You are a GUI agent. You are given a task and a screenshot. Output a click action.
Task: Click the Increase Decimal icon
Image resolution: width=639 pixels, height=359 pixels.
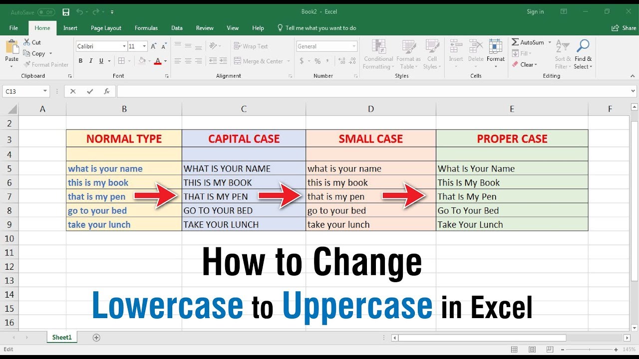(x=344, y=61)
